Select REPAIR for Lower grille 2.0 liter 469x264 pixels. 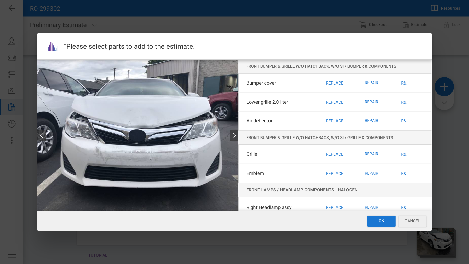point(371,102)
